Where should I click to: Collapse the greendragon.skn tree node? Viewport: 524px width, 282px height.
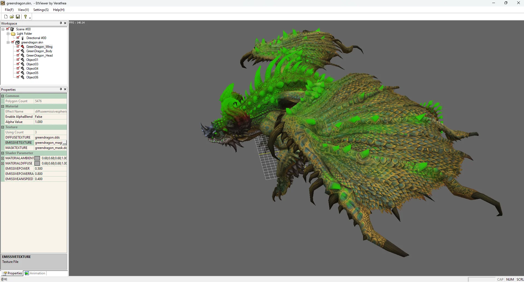pyautogui.click(x=8, y=42)
